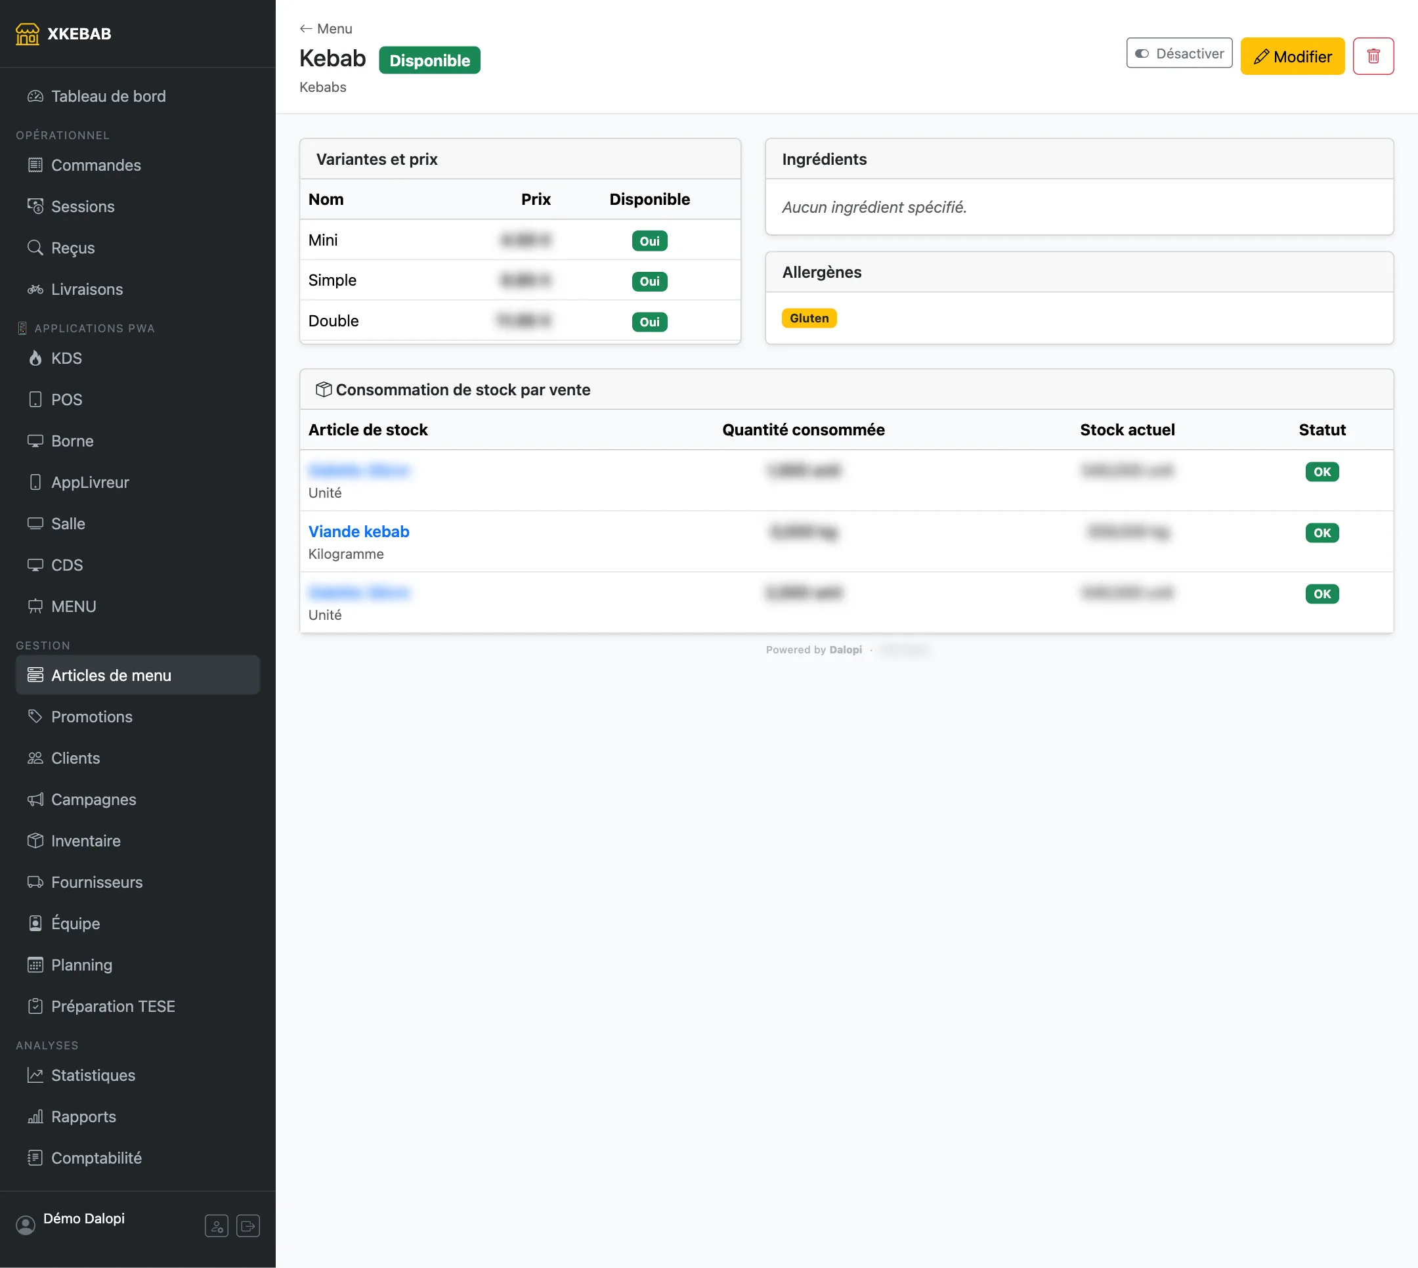Select Articles de menu in sidebar
The width and height of the screenshot is (1418, 1268).
click(x=138, y=675)
